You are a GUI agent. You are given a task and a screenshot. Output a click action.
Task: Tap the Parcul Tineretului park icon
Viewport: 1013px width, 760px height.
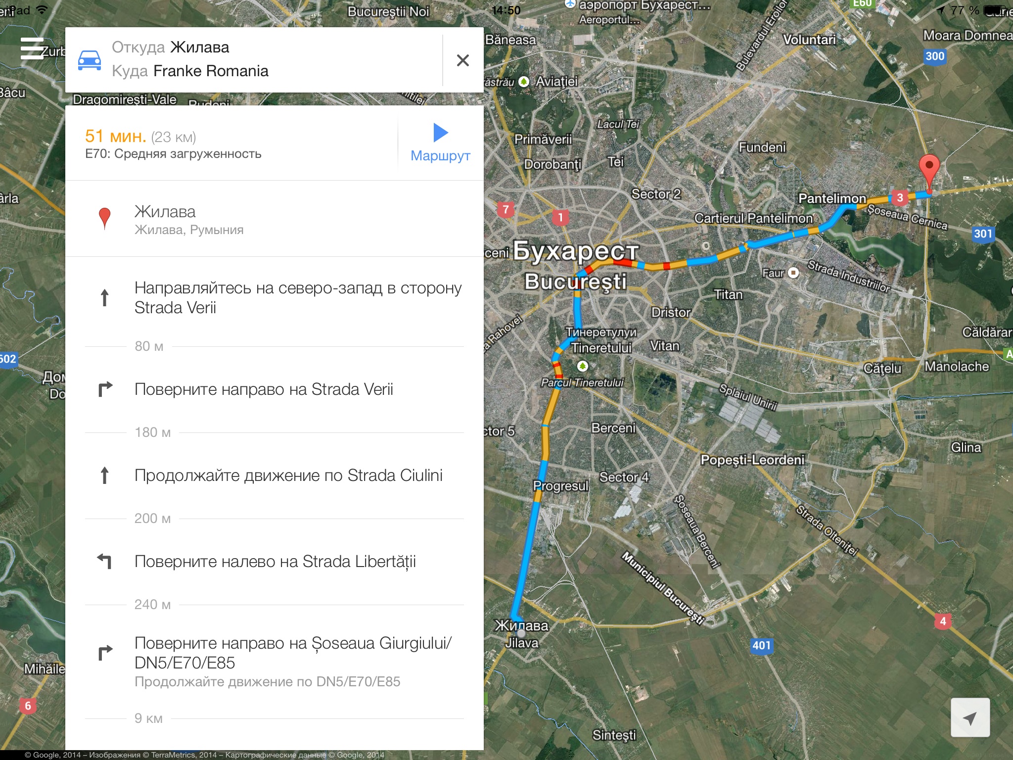click(x=583, y=366)
